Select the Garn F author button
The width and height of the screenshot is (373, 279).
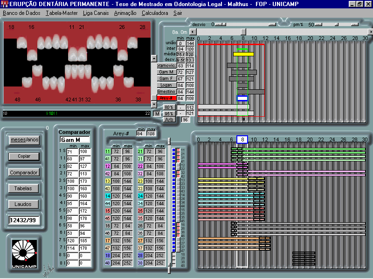[166, 78]
